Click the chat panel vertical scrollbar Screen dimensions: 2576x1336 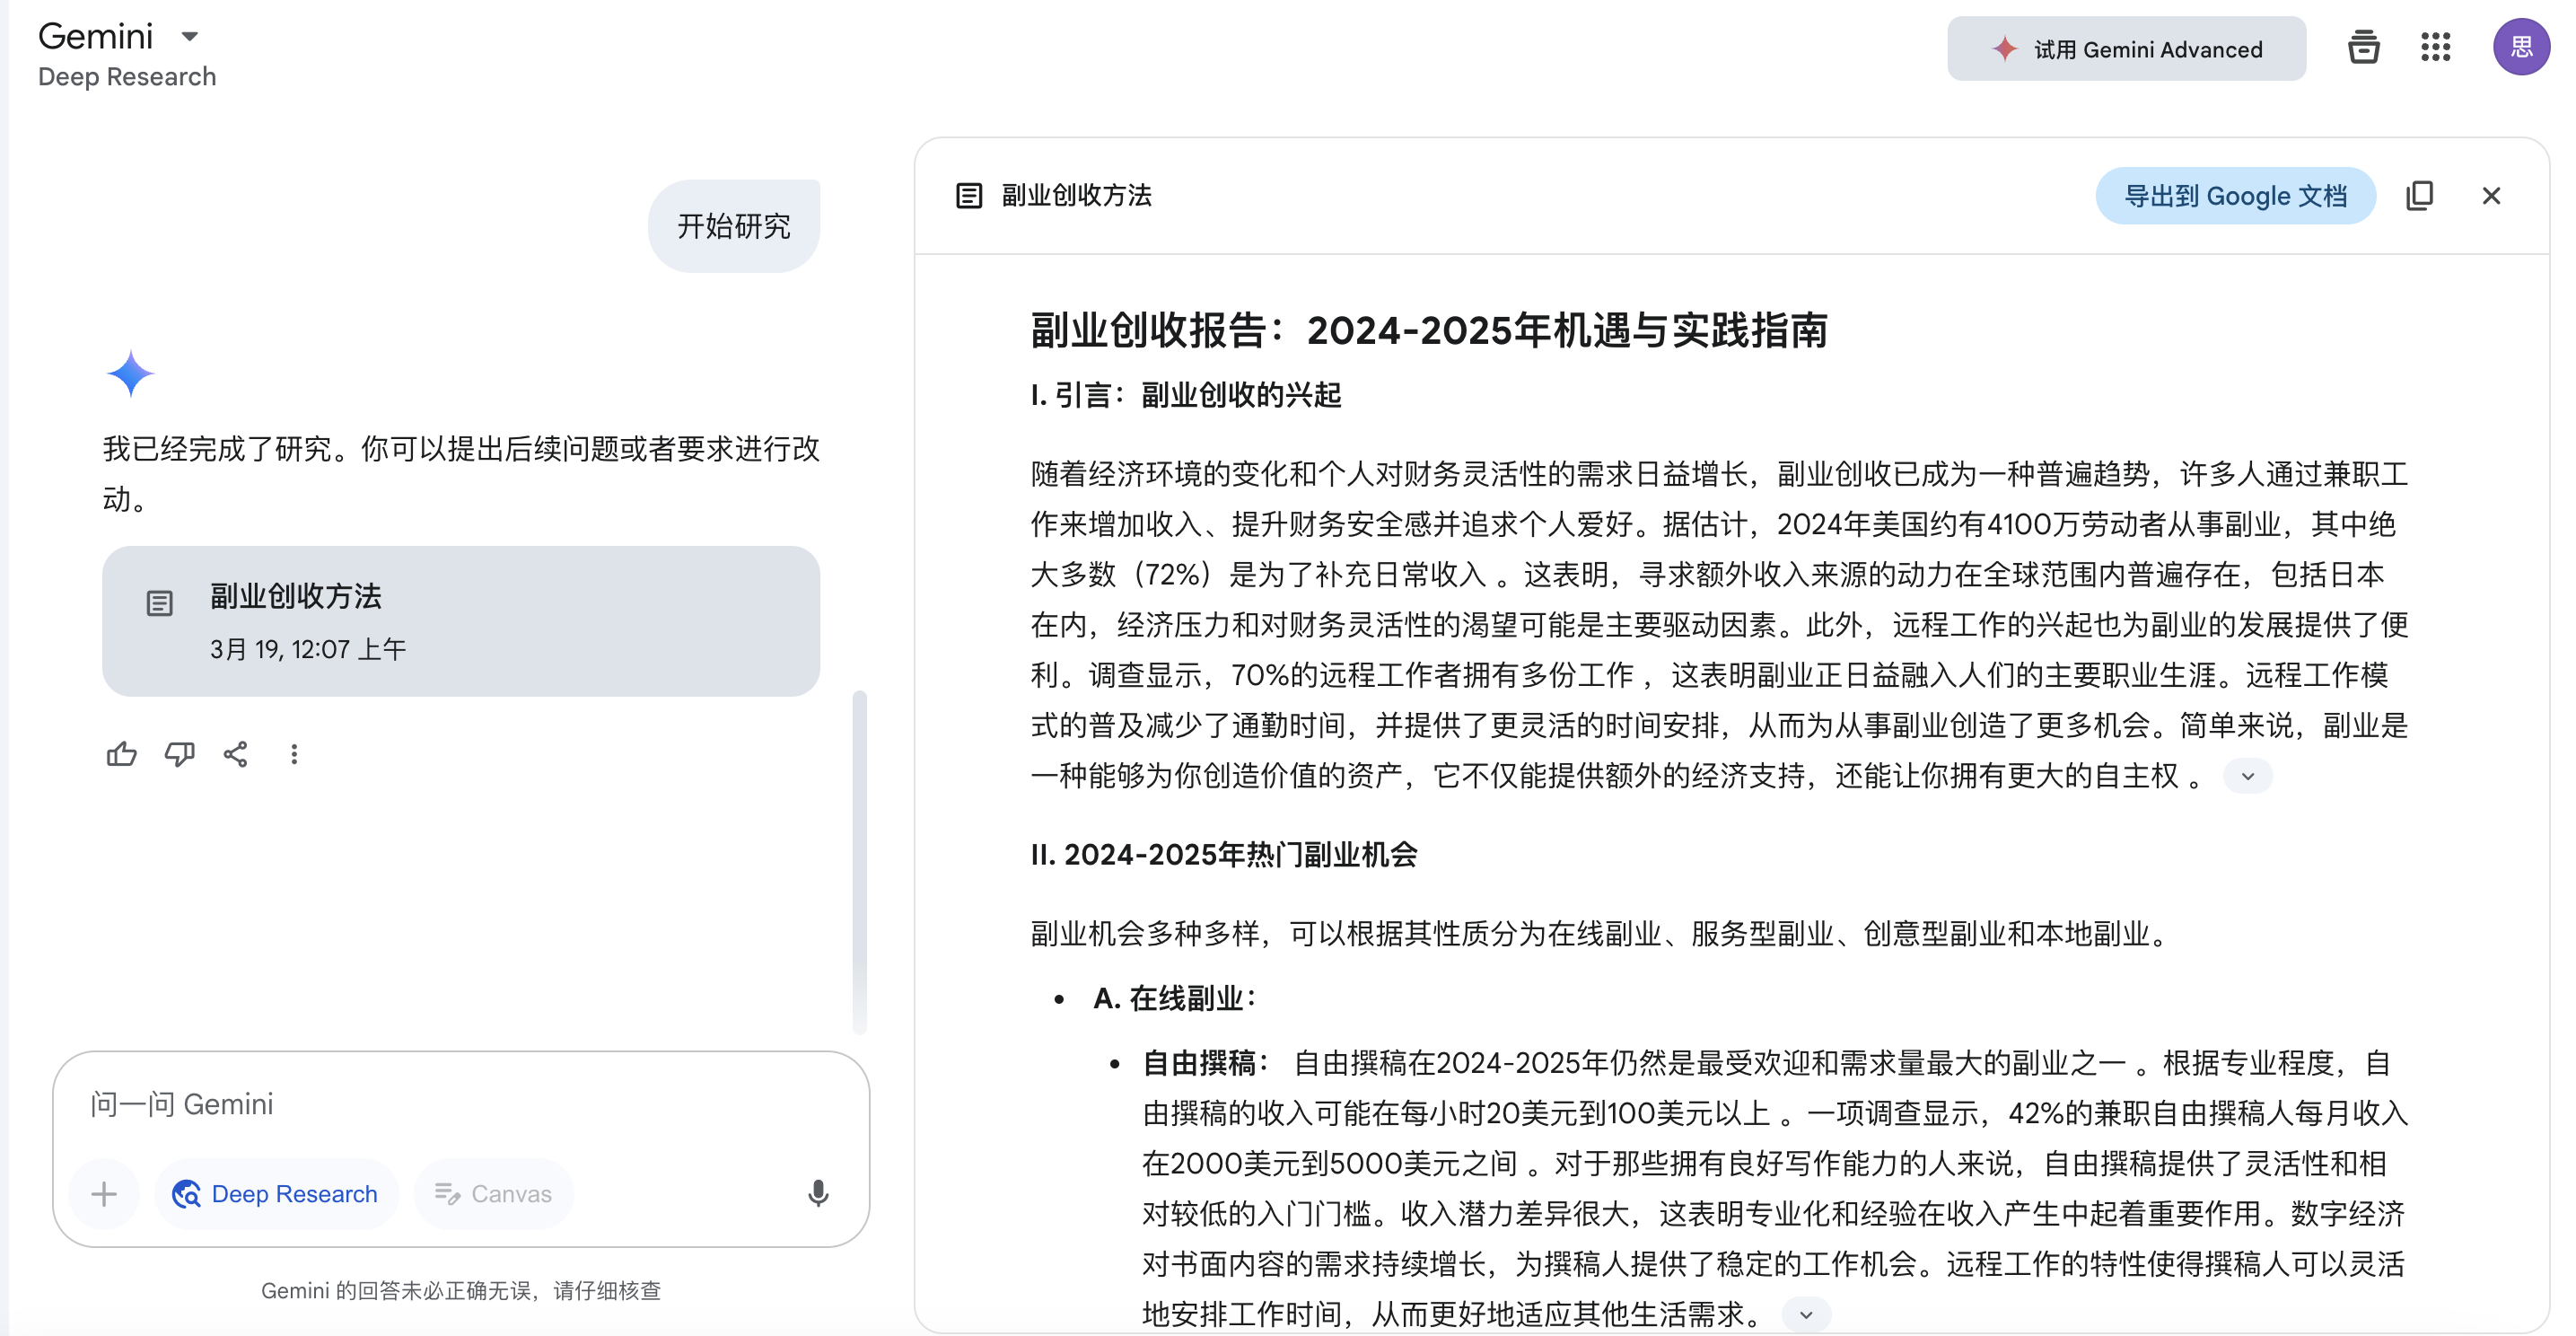pyautogui.click(x=859, y=860)
